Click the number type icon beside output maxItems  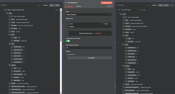[126, 78]
